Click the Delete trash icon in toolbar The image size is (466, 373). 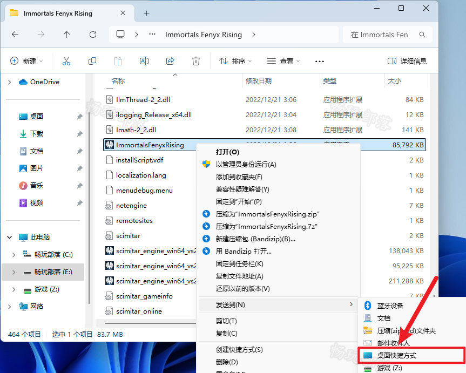point(196,61)
